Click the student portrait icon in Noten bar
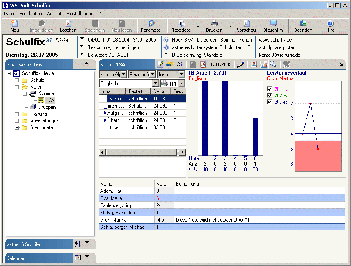This screenshot has height=266, width=351. click(x=254, y=64)
